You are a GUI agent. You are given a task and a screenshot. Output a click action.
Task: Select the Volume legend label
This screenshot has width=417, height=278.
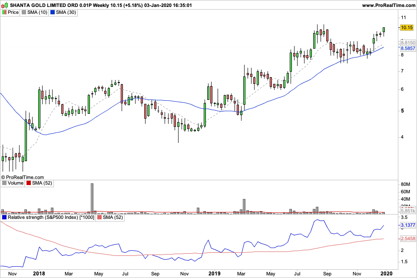click(16, 183)
